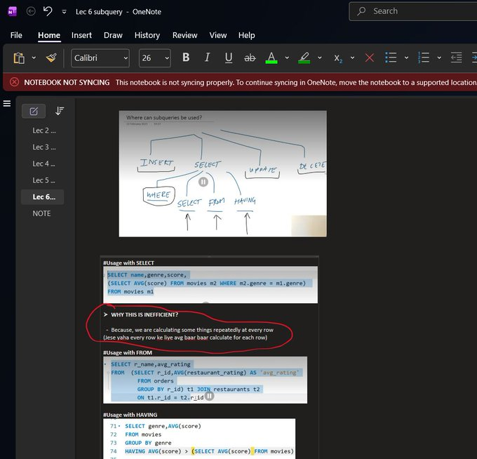This screenshot has height=459, width=477.
Task: Select the Format Painter tool
Action: tap(51, 58)
